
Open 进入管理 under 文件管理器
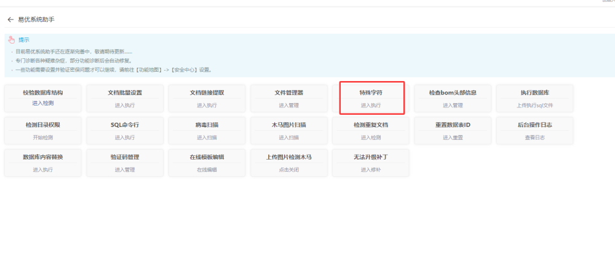coord(288,106)
